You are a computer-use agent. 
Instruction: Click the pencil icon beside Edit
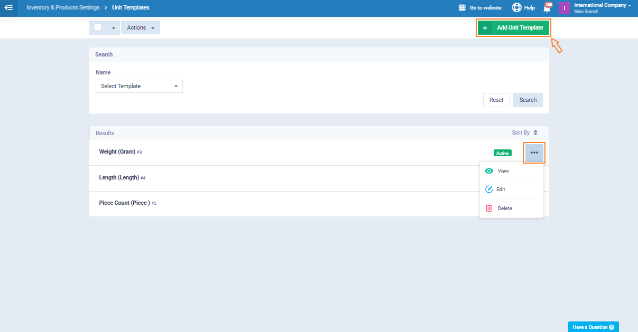[x=489, y=189]
